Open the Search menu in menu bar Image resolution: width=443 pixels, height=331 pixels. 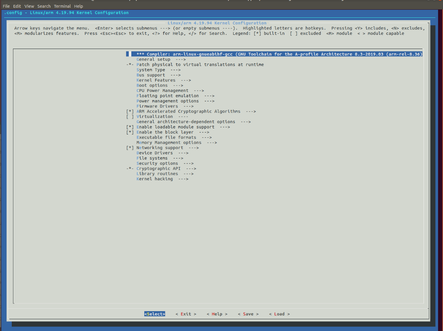pyautogui.click(x=44, y=6)
